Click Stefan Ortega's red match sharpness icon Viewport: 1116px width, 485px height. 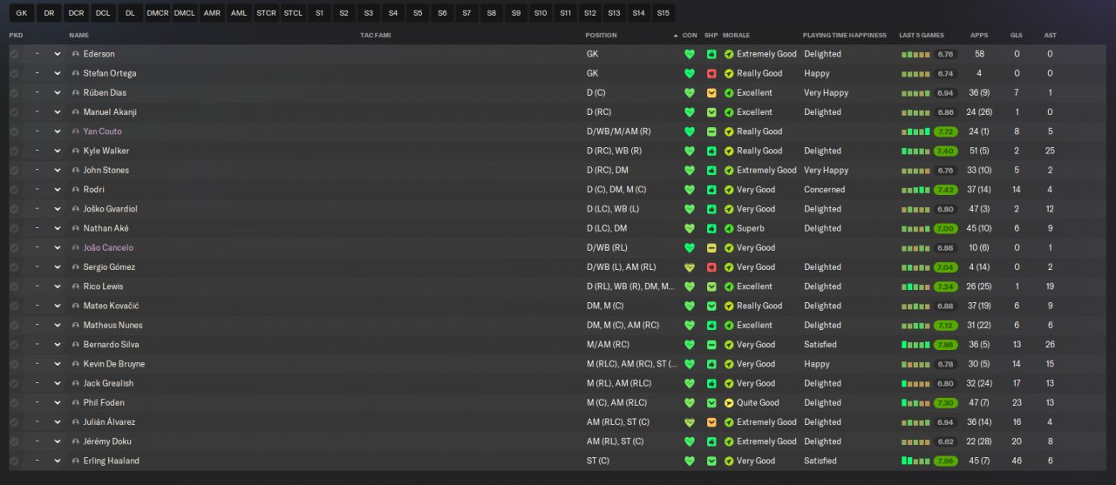click(711, 73)
